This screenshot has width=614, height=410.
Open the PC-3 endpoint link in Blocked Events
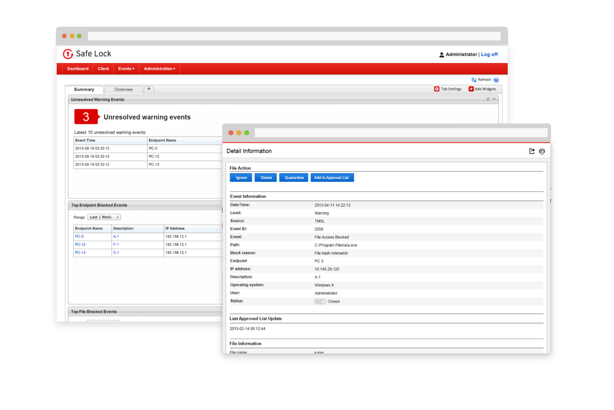(x=79, y=237)
